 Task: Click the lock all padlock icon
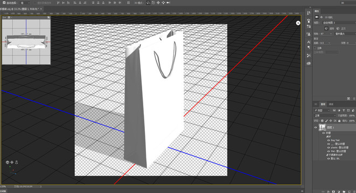(339, 121)
